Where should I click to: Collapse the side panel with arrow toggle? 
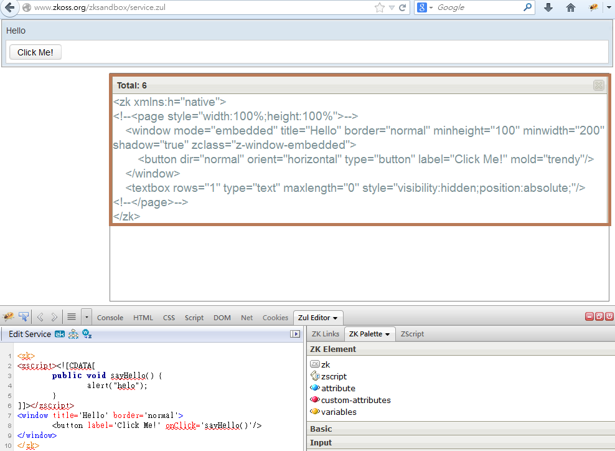[295, 334]
